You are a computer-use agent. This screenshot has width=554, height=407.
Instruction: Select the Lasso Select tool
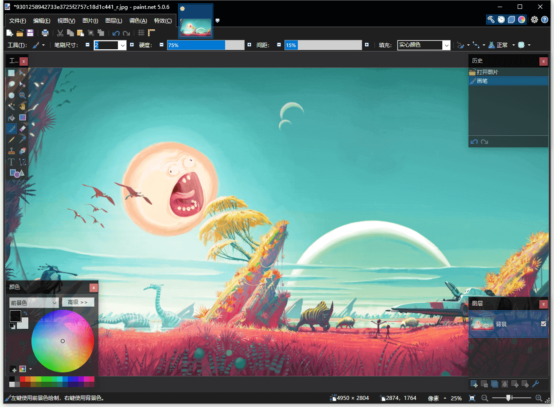11,84
